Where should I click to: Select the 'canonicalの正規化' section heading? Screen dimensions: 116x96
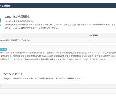(x=17, y=17)
